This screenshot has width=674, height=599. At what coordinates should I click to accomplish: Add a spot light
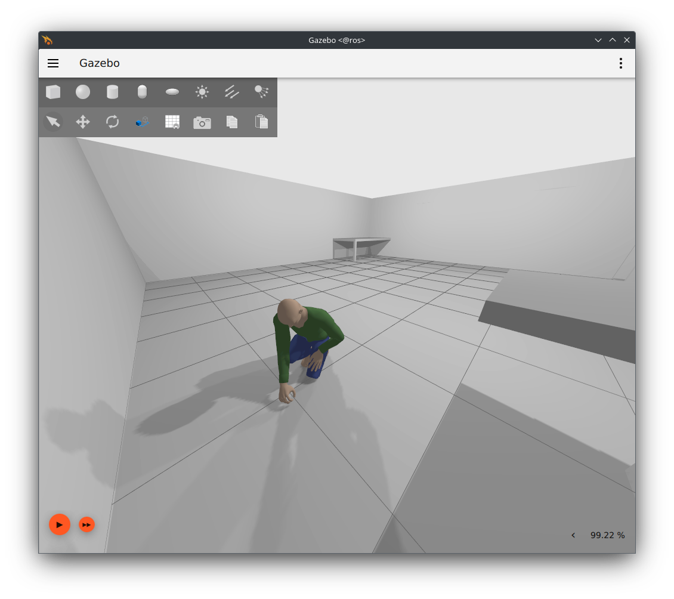(x=261, y=92)
